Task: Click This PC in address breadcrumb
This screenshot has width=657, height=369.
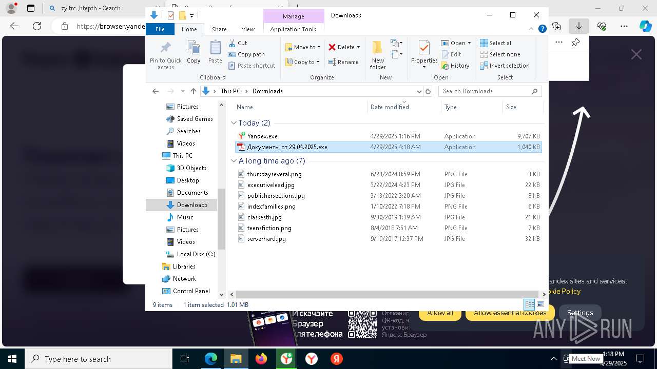Action: 230,91
